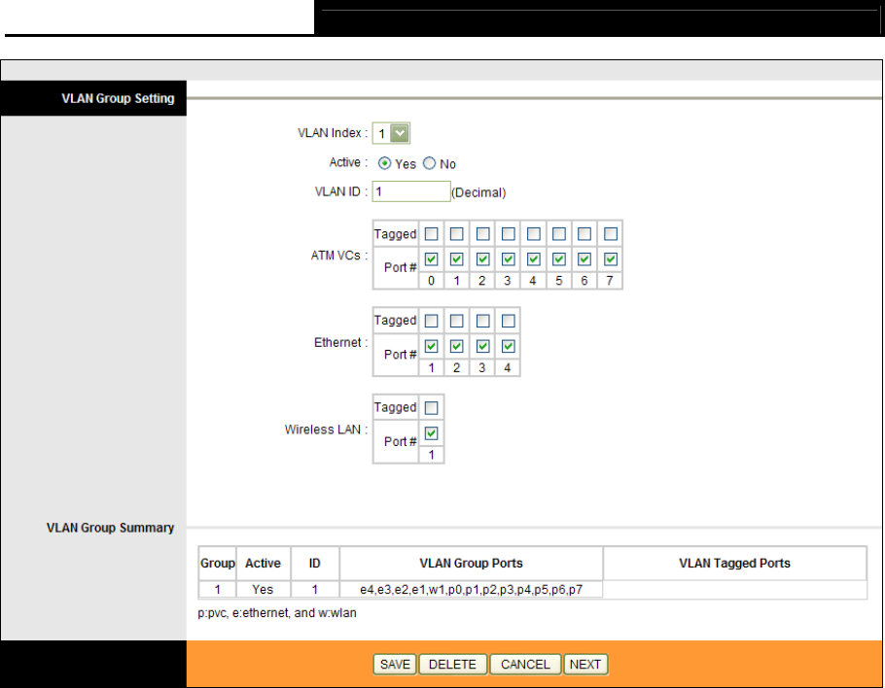Uncheck Wireless LAN Port # 1 checkbox
885x688 pixels.
pos(431,433)
